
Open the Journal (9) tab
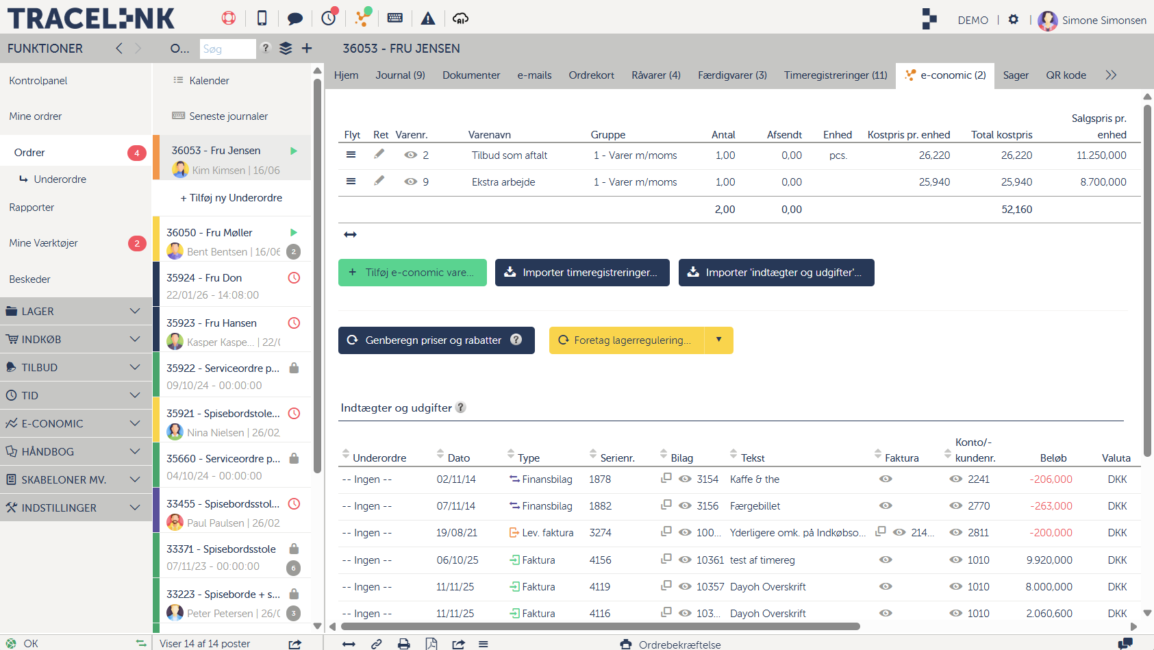point(400,75)
